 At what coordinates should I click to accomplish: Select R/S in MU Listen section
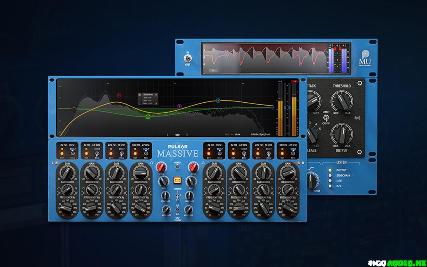[330, 186]
